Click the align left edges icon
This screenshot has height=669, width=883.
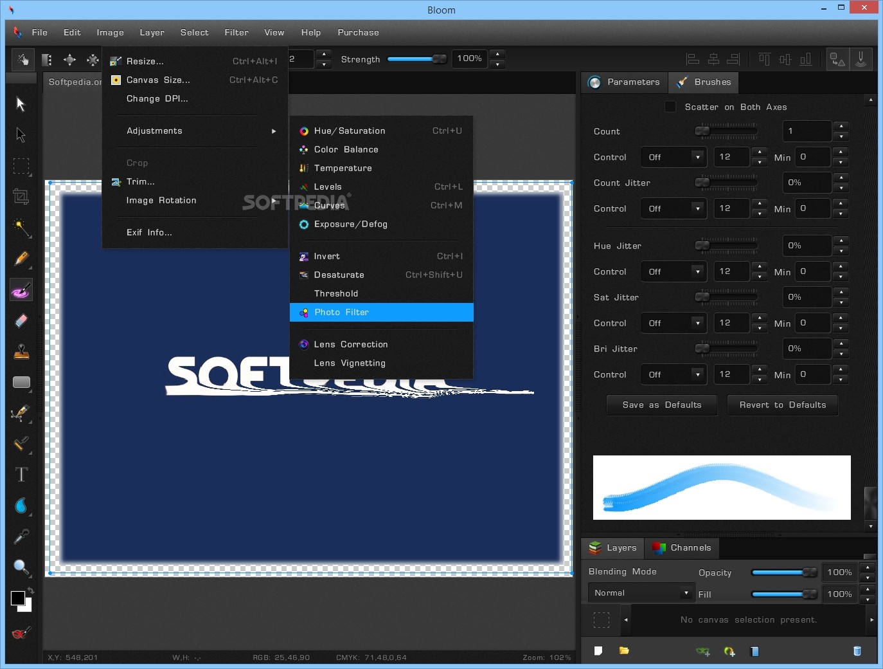pos(693,59)
